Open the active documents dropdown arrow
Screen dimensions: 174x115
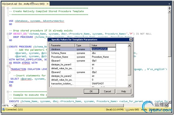(169, 4)
